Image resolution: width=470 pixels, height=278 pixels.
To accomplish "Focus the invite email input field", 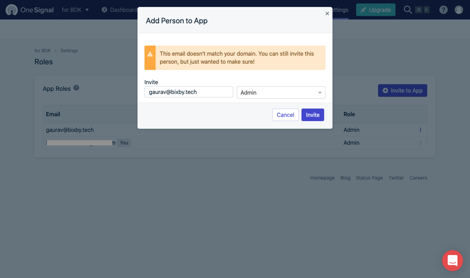I will click(x=189, y=92).
